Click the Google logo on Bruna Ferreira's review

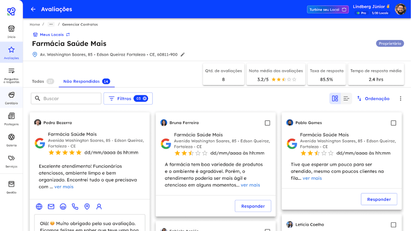pyautogui.click(x=166, y=144)
